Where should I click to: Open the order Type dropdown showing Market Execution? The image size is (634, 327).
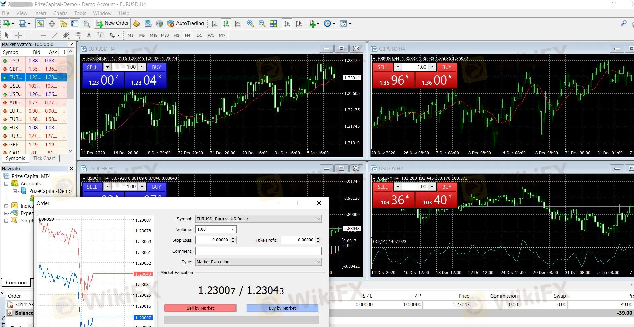tap(317, 262)
